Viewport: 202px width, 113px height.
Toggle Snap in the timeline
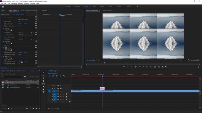click(53, 76)
